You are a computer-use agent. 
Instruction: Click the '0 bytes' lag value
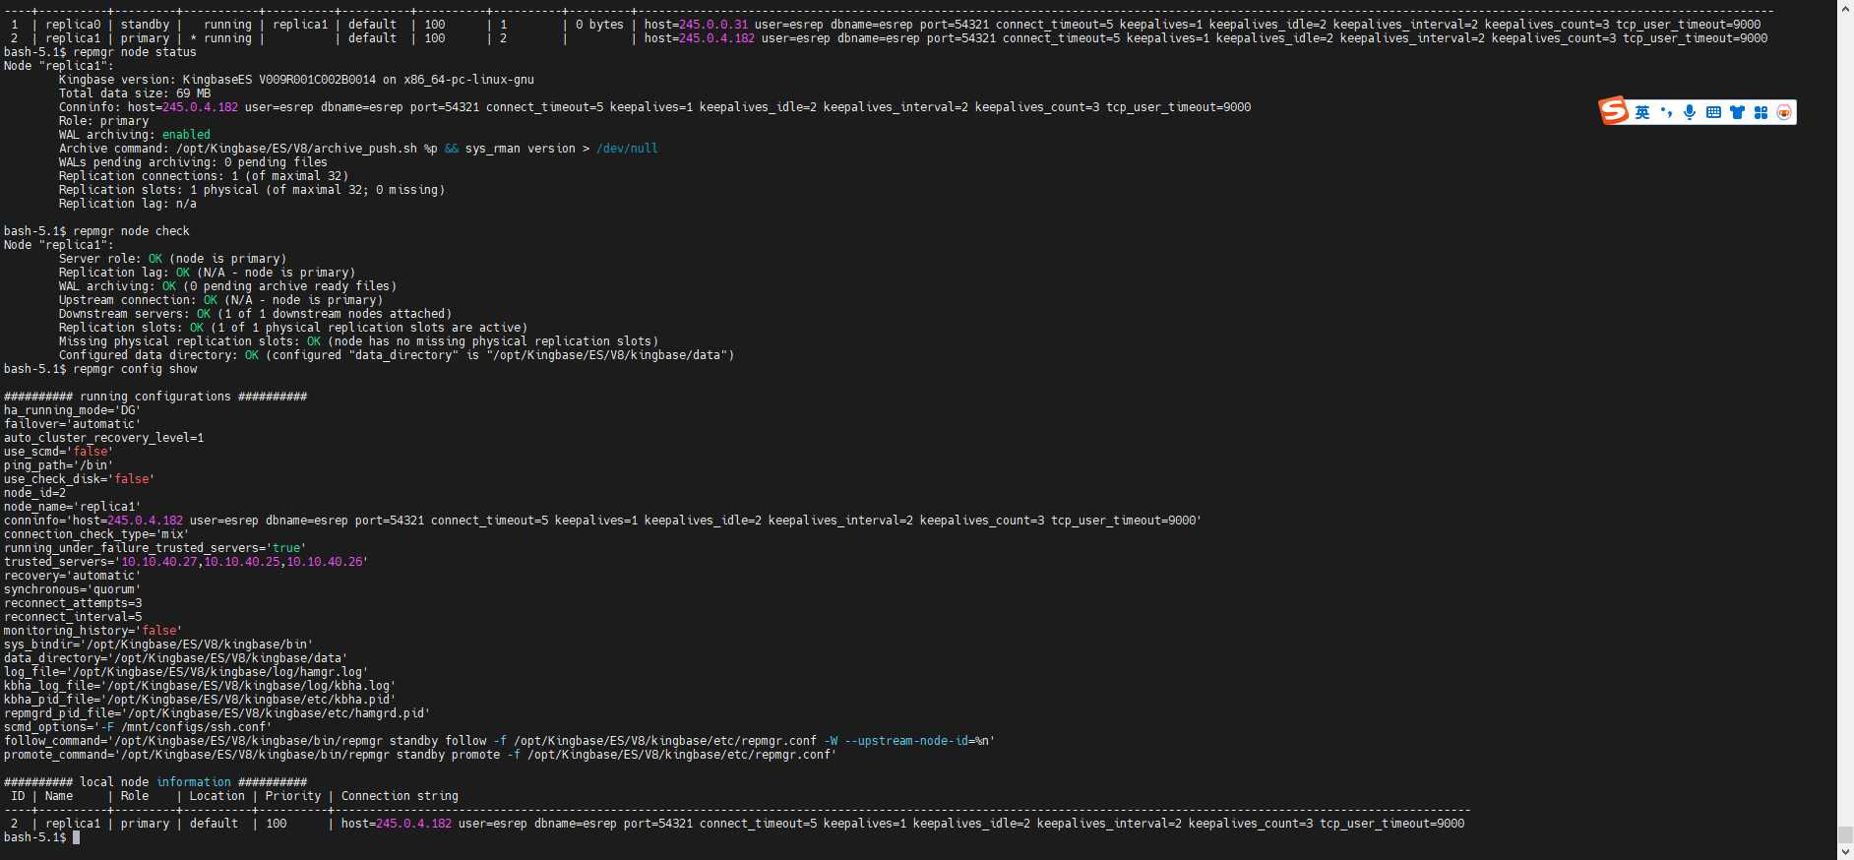[x=599, y=25]
